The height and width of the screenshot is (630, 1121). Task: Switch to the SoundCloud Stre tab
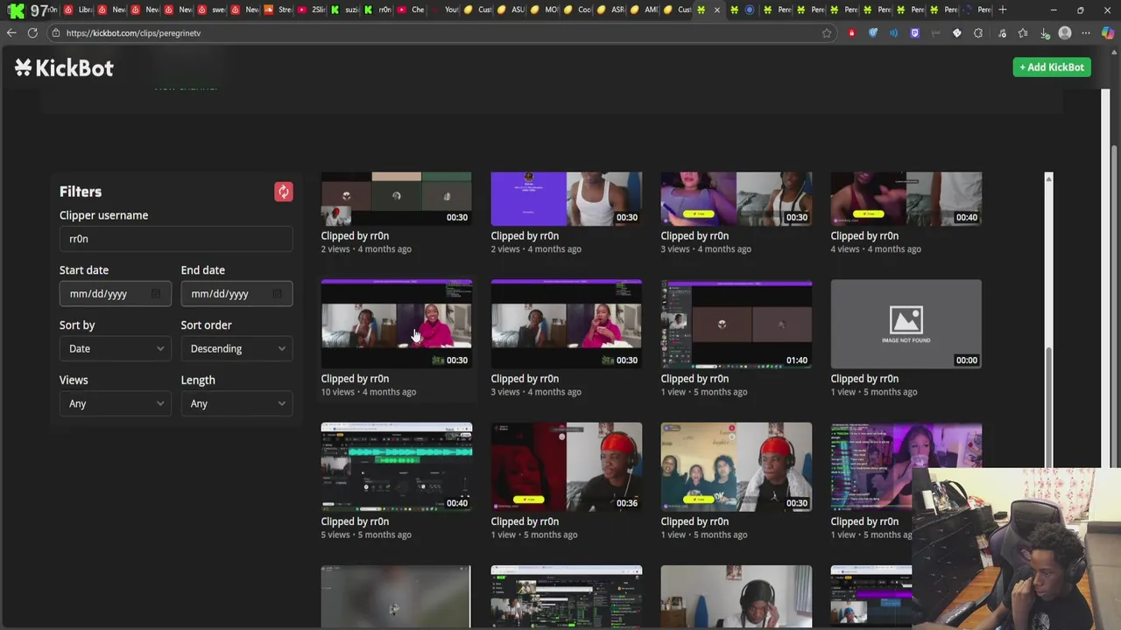tap(278, 10)
